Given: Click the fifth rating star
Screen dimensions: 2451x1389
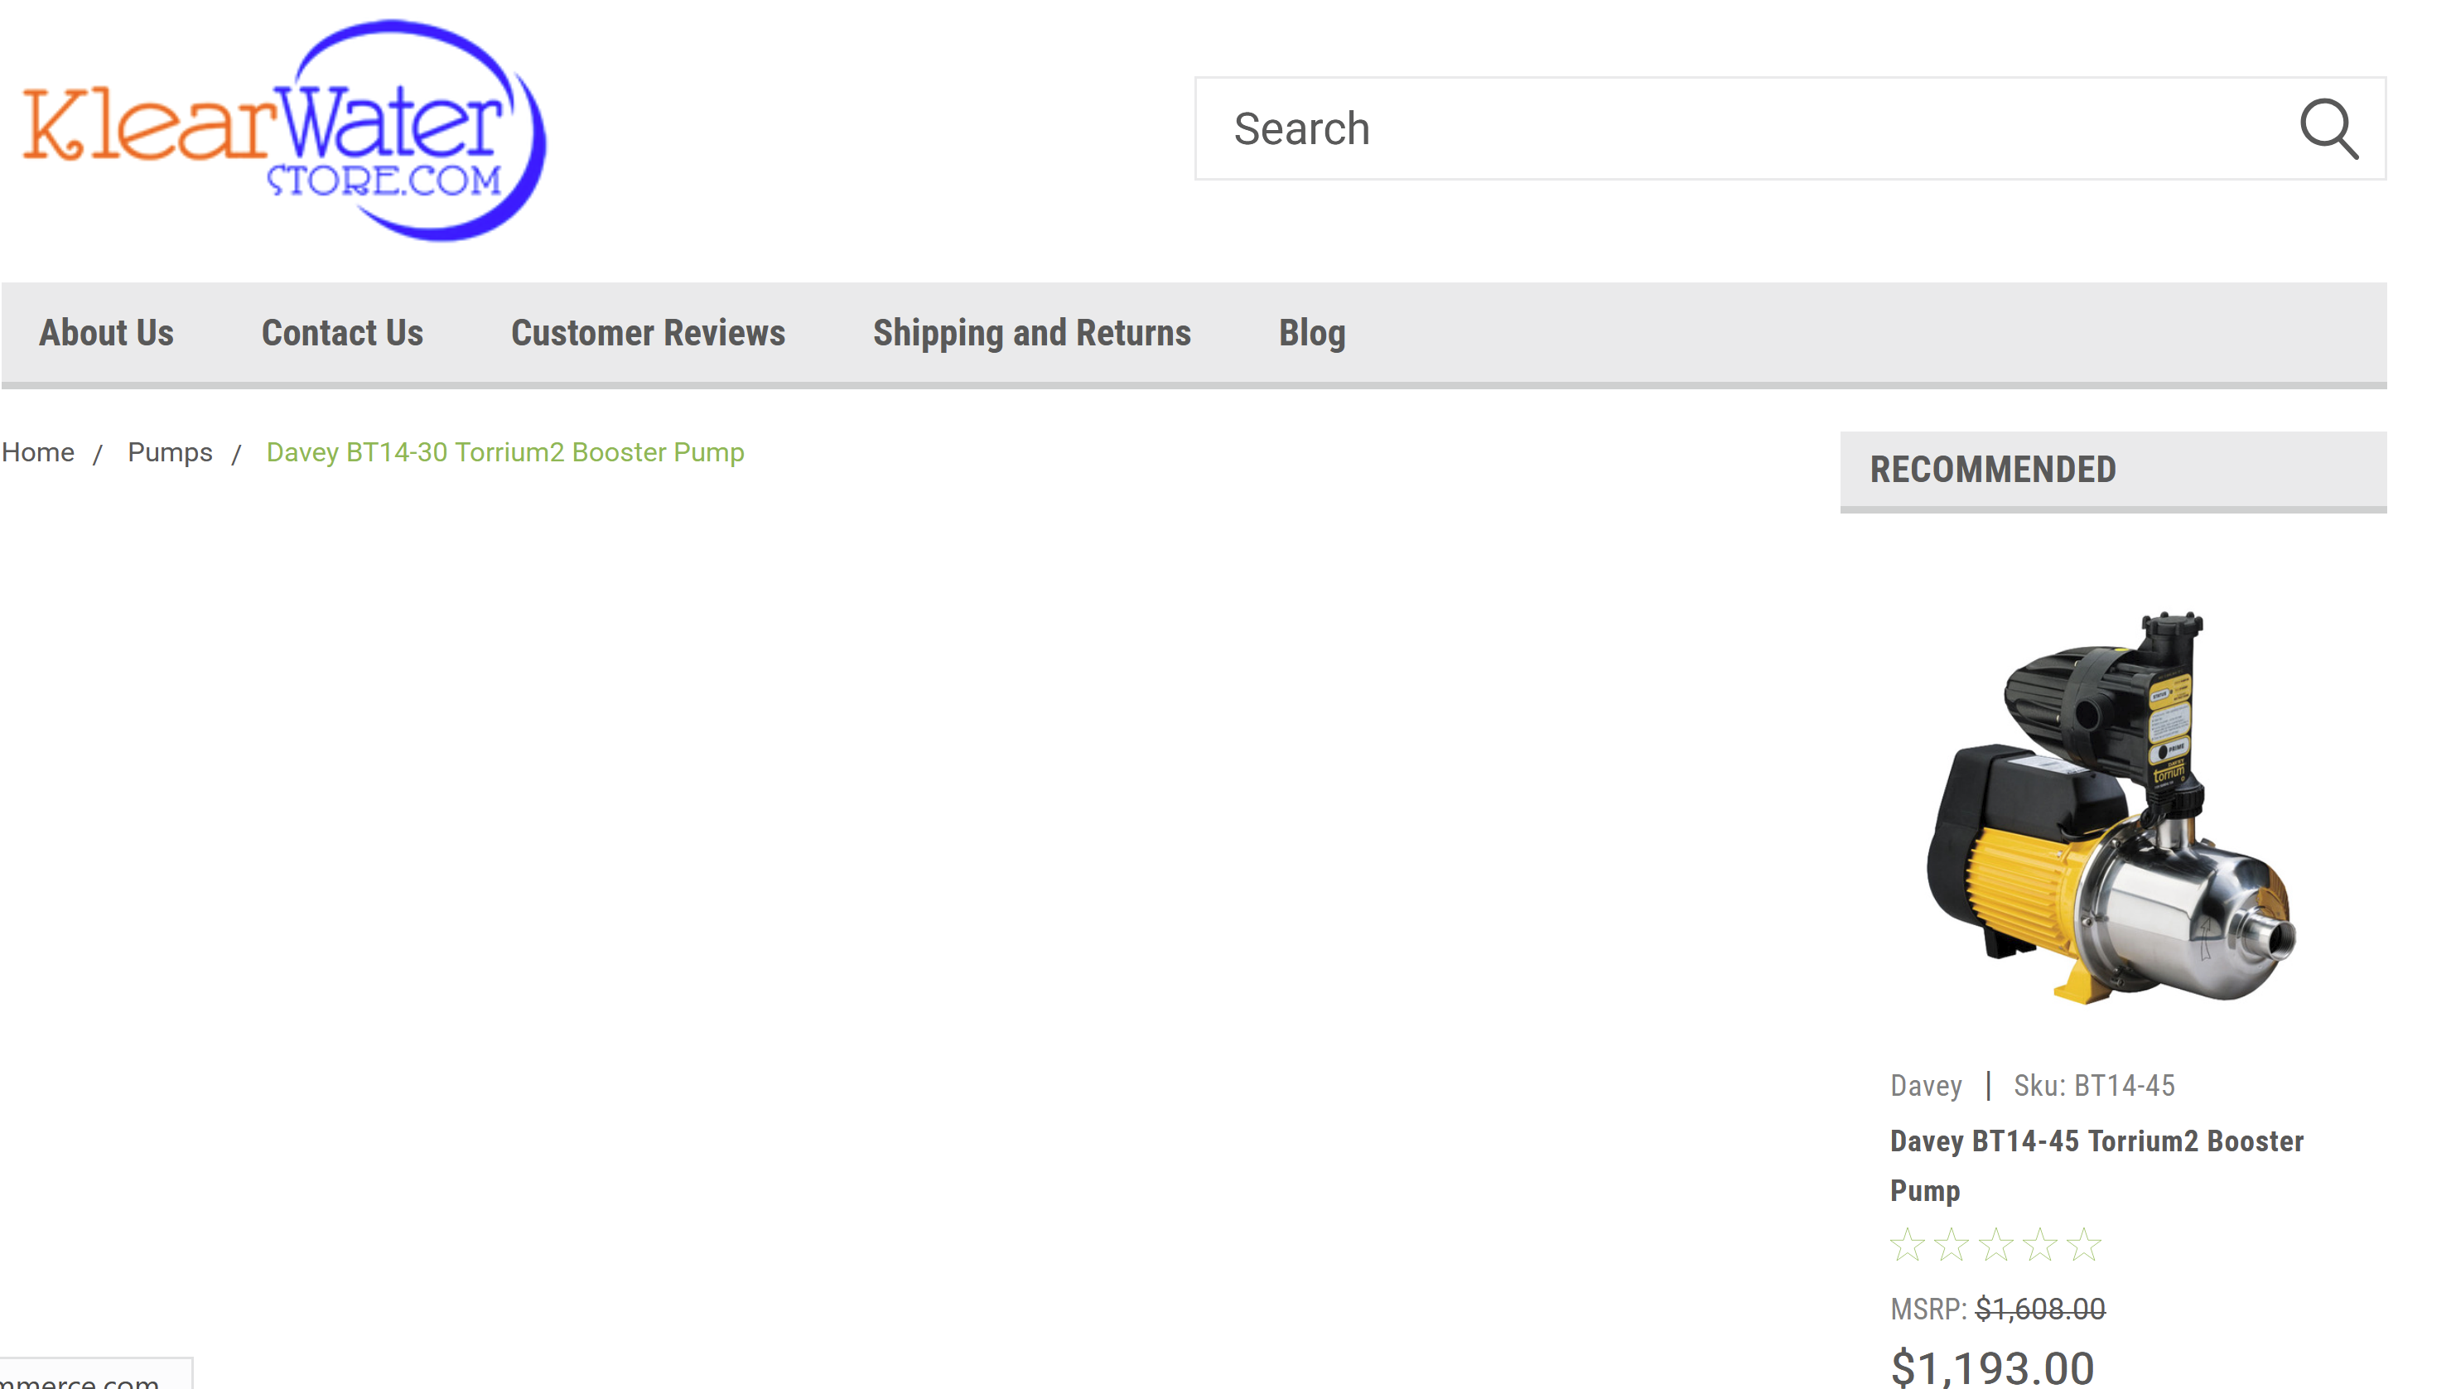Looking at the screenshot, I should tap(2084, 1245).
